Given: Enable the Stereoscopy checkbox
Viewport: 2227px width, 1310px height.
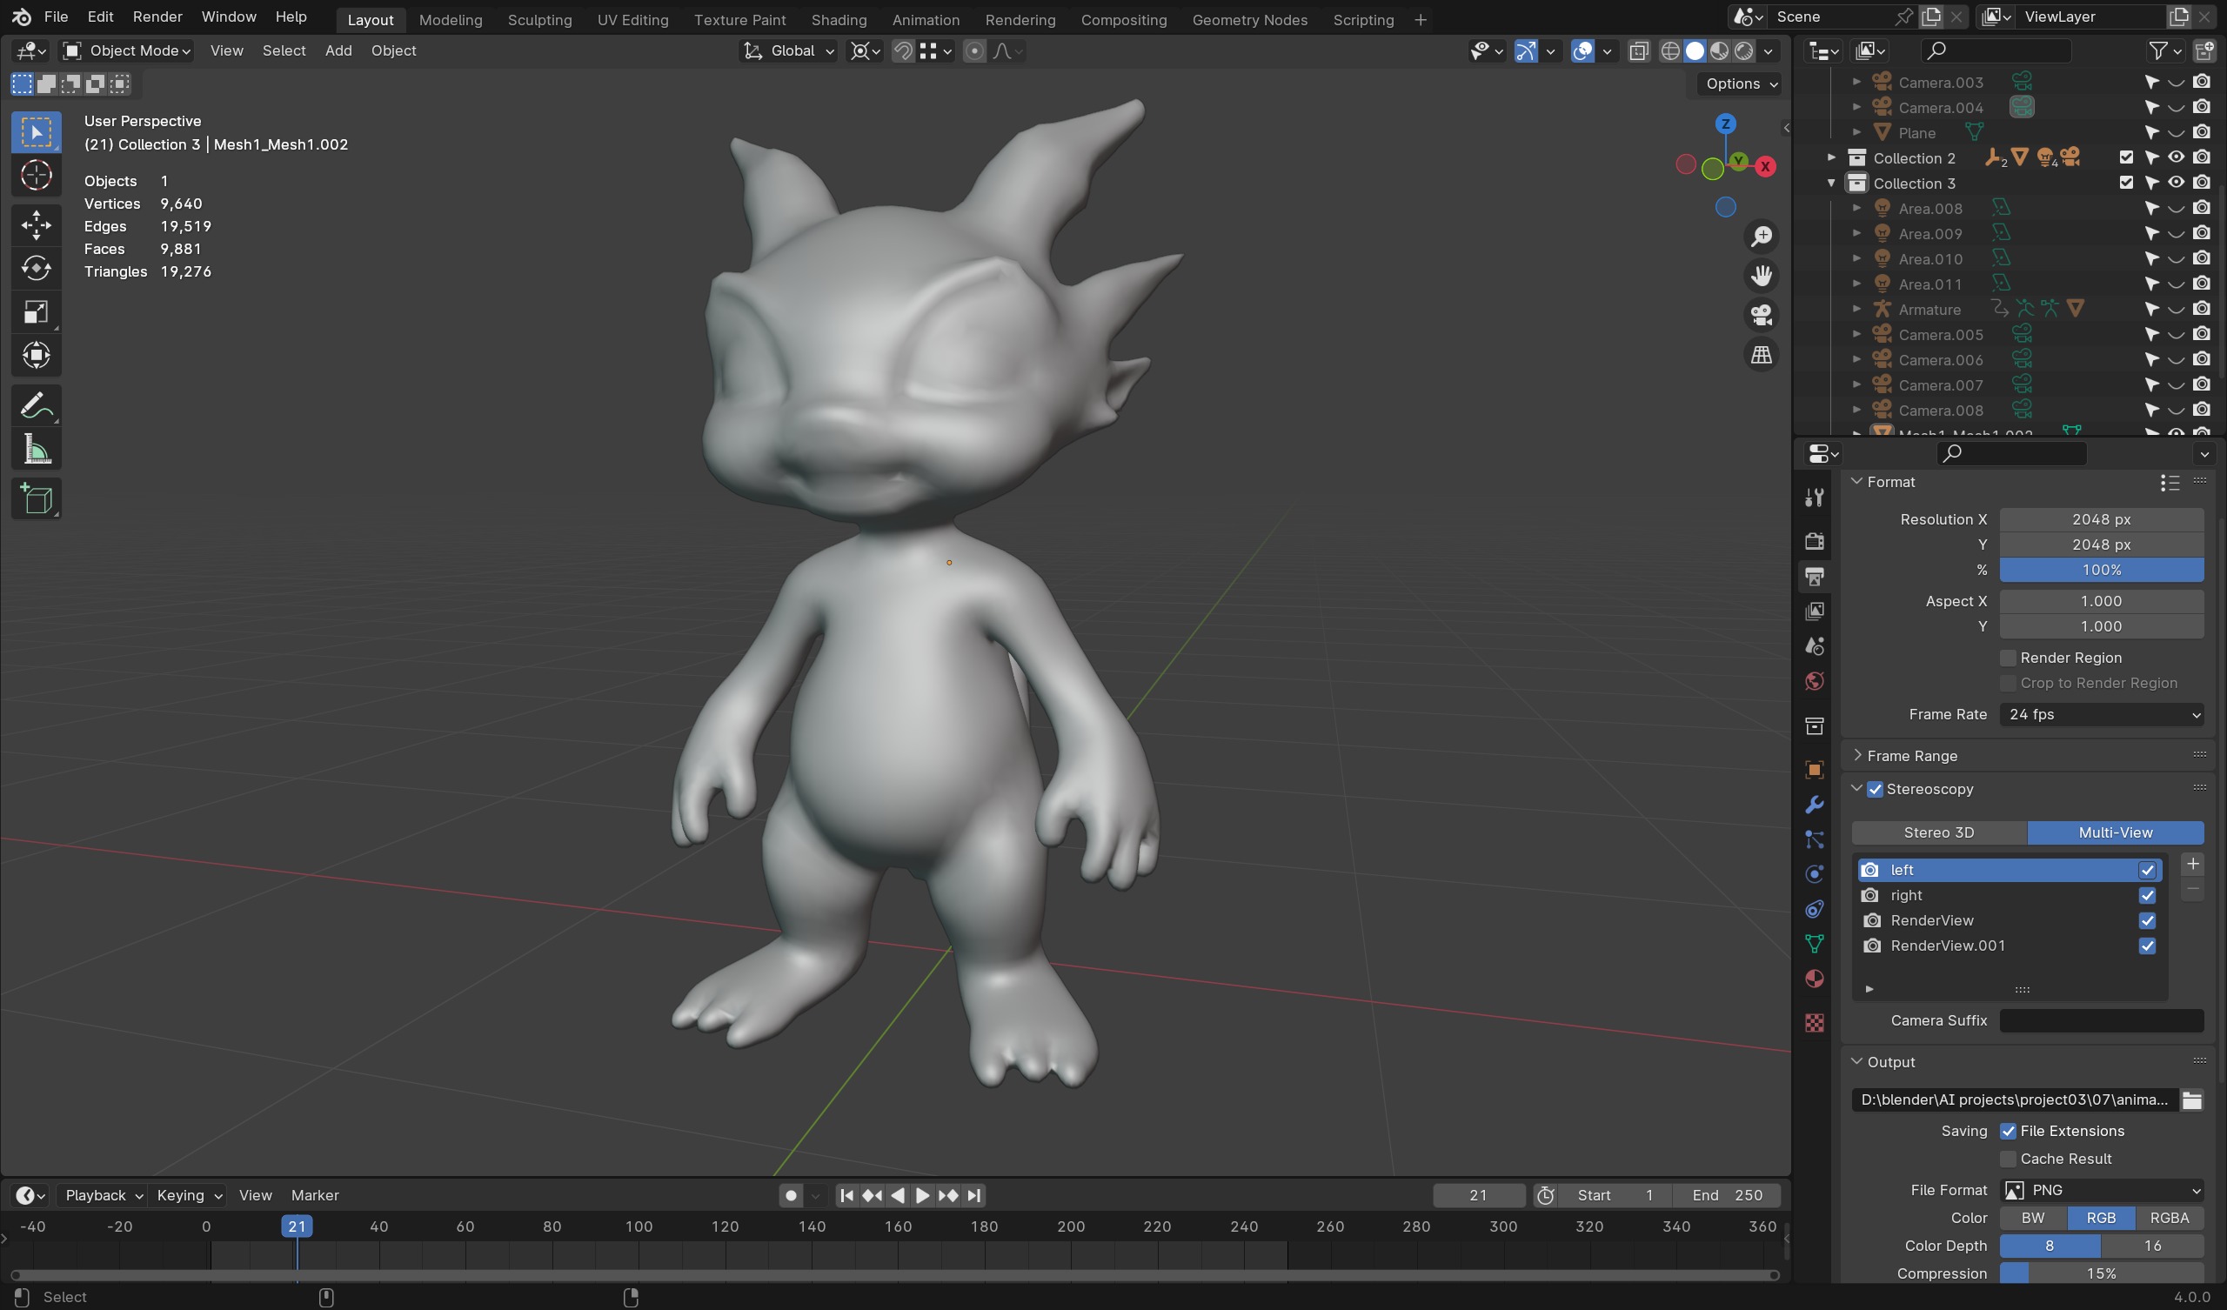Looking at the screenshot, I should click(x=1876, y=788).
